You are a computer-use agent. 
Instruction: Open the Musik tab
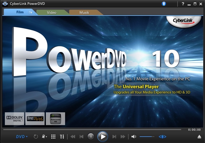84,13
